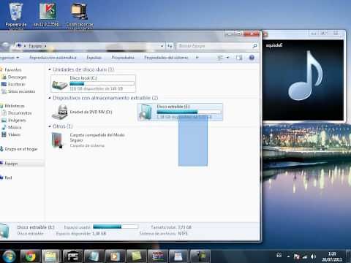Select Unidad de DVD RW (D:) icon

60,112
